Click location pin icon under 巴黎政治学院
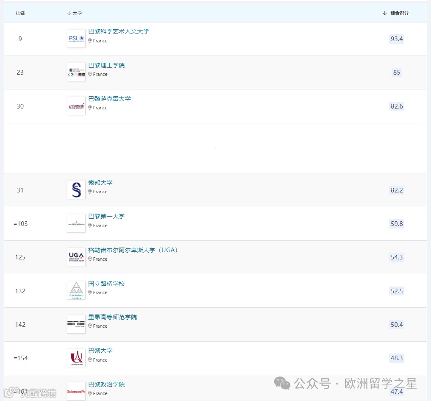Viewport: 431px width, 401px height. tap(90, 393)
